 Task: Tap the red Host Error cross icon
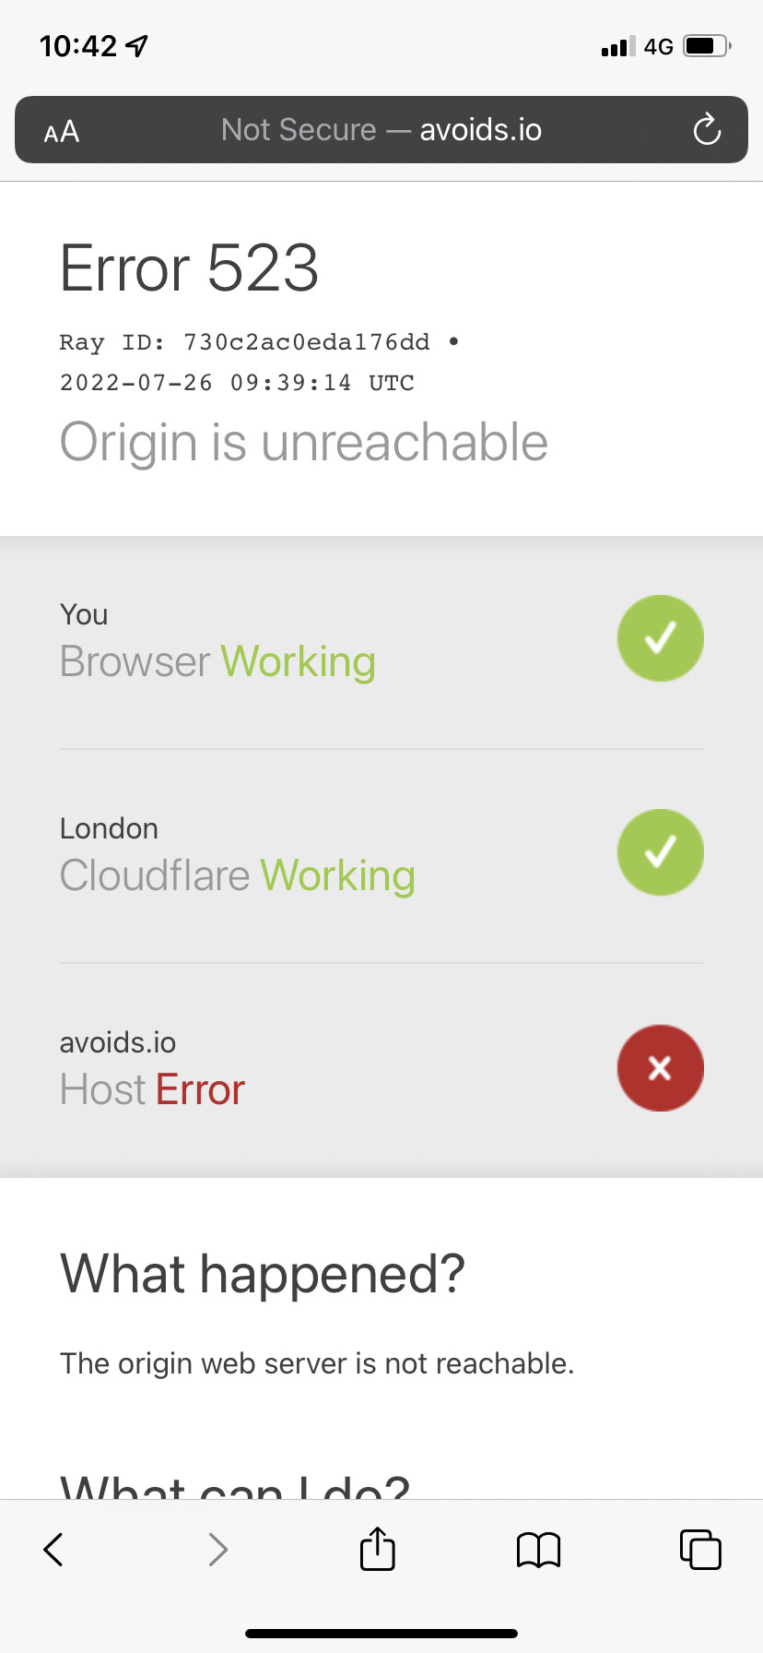pyautogui.click(x=660, y=1068)
